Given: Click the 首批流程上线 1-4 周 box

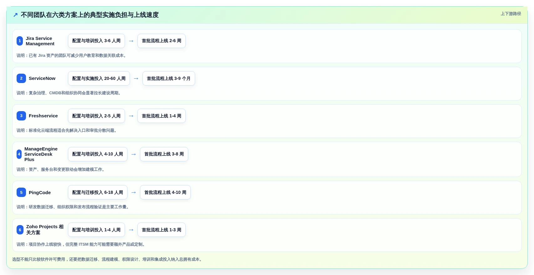Looking at the screenshot, I should pos(162,116).
